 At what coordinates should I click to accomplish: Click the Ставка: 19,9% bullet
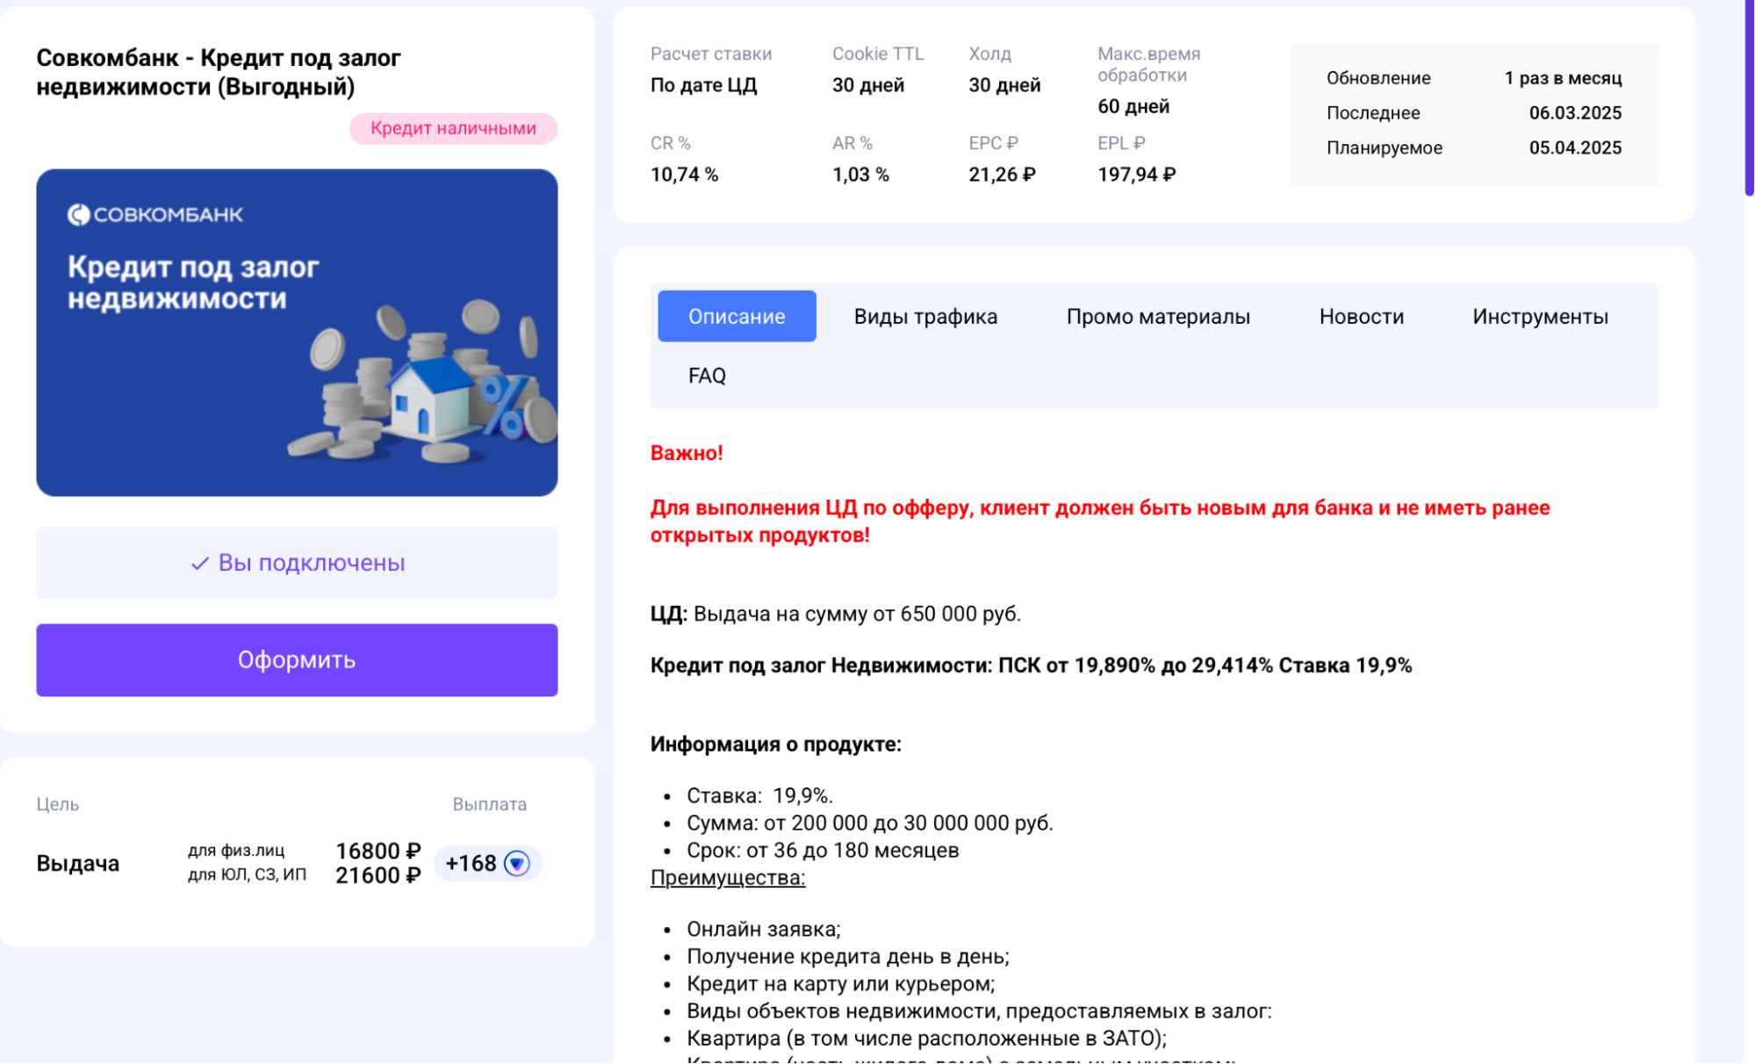point(759,796)
